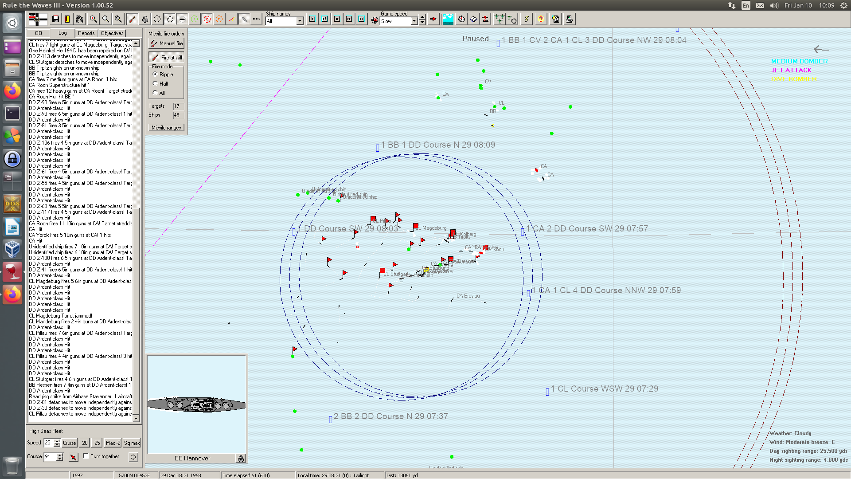851x479 pixels.
Task: Toggle the Manual fire missile order
Action: 166,43
